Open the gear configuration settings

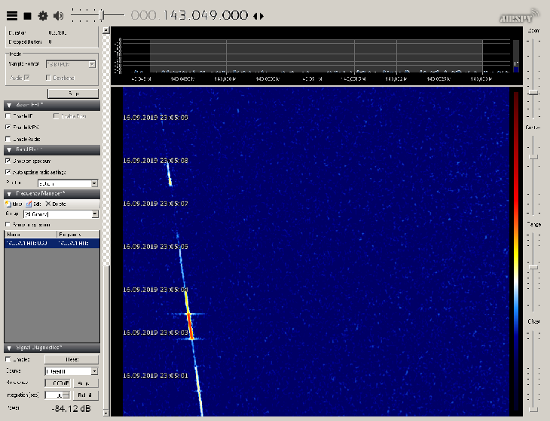[x=42, y=15]
